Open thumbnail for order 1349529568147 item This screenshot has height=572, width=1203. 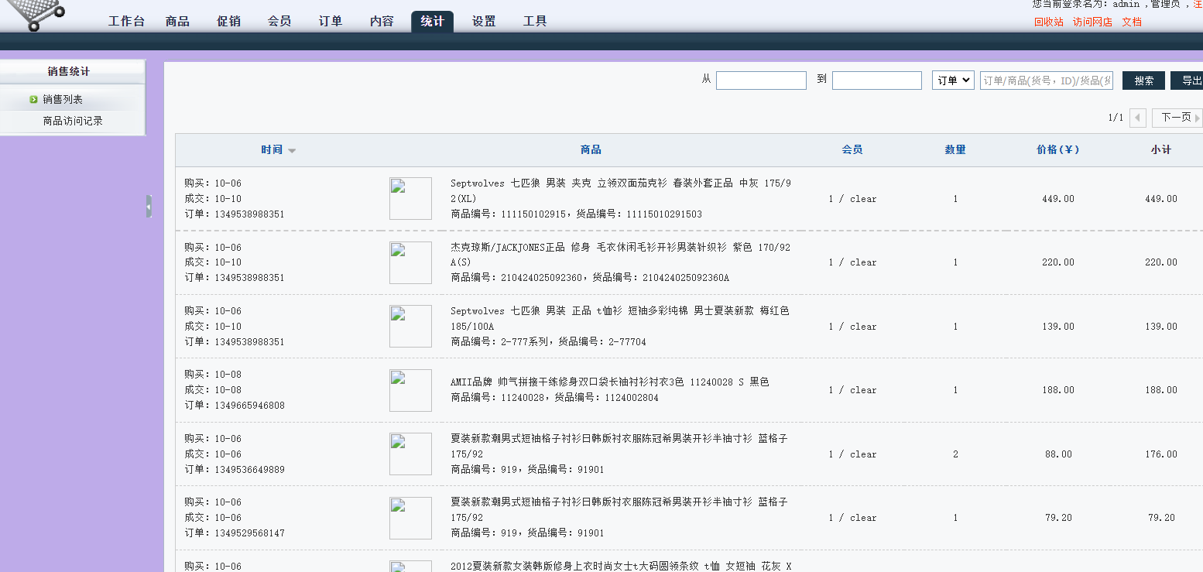click(410, 518)
